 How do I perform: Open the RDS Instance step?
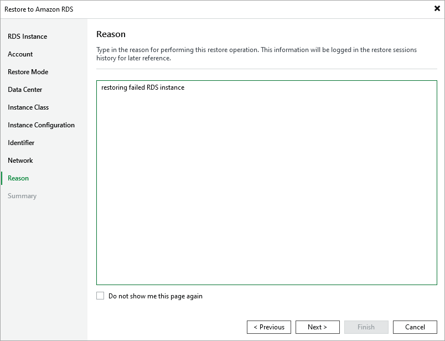28,37
